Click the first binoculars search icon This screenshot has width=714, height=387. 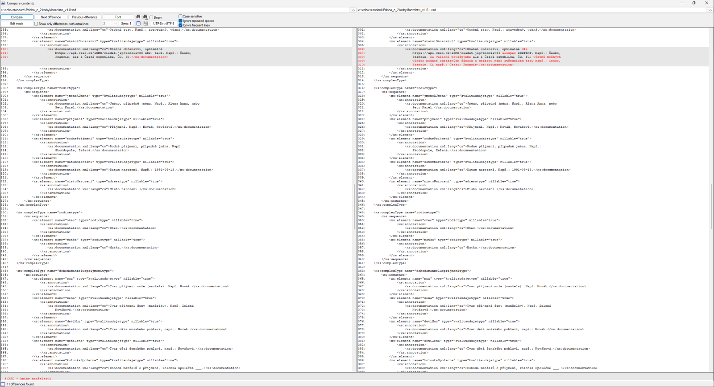coord(138,17)
